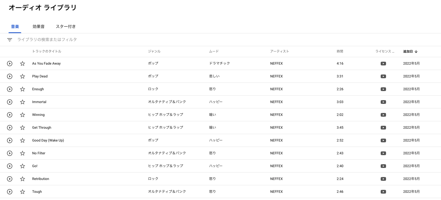Star the track As You Fade Away
The image size is (441, 200).
point(23,64)
